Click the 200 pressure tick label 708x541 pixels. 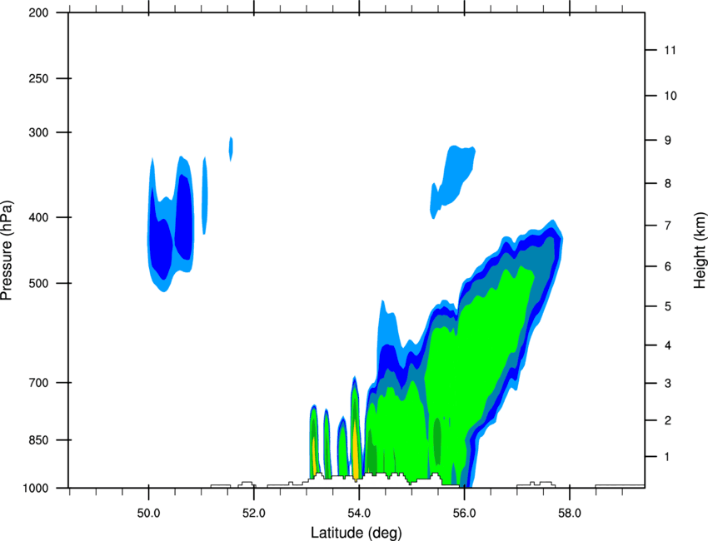tap(38, 12)
